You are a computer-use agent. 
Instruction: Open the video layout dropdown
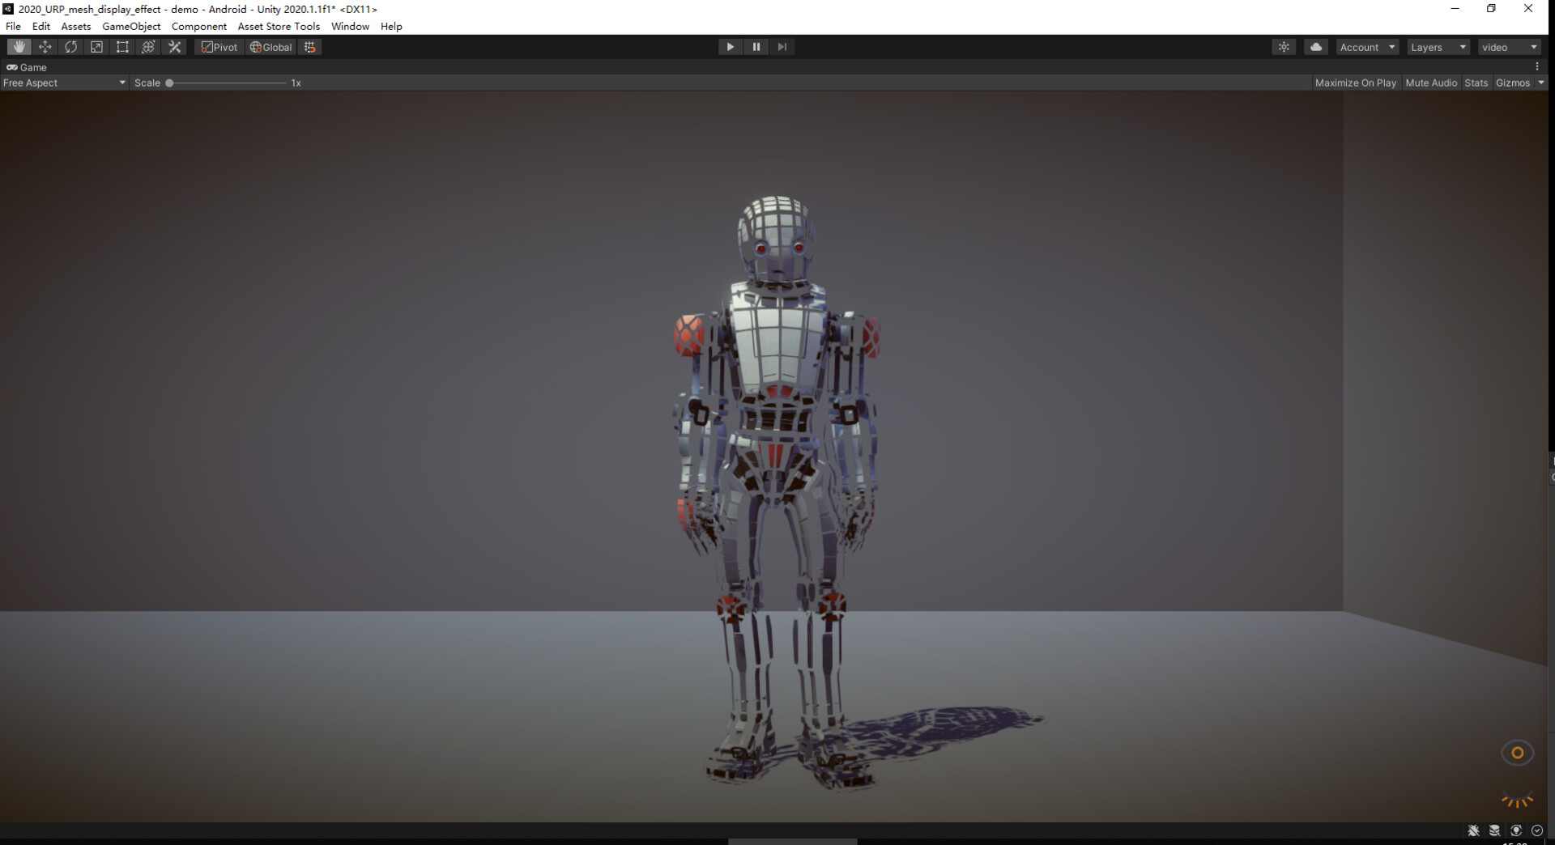pyautogui.click(x=1508, y=46)
